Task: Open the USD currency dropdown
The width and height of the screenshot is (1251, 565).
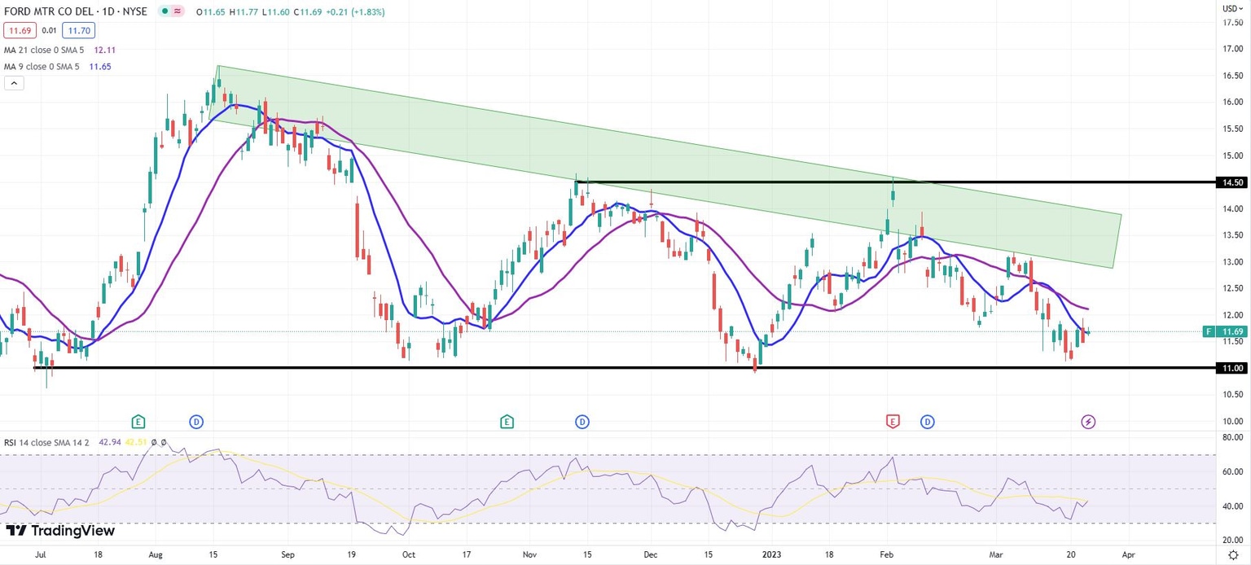Action: (1233, 8)
